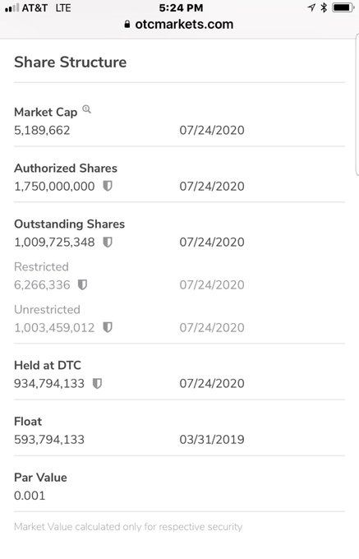
Task: Tap the lock icon in address bar
Action: tap(127, 24)
